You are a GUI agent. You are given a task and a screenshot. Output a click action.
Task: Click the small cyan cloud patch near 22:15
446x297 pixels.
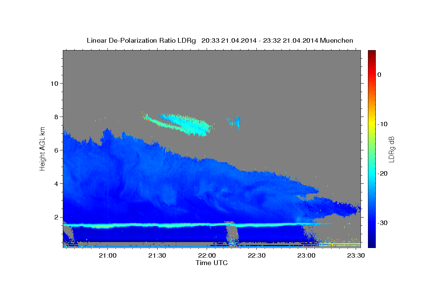pyautogui.click(x=234, y=122)
